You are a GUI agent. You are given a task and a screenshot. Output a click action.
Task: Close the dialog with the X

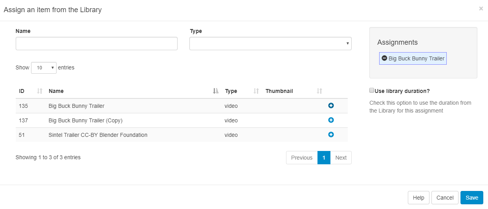481,8
